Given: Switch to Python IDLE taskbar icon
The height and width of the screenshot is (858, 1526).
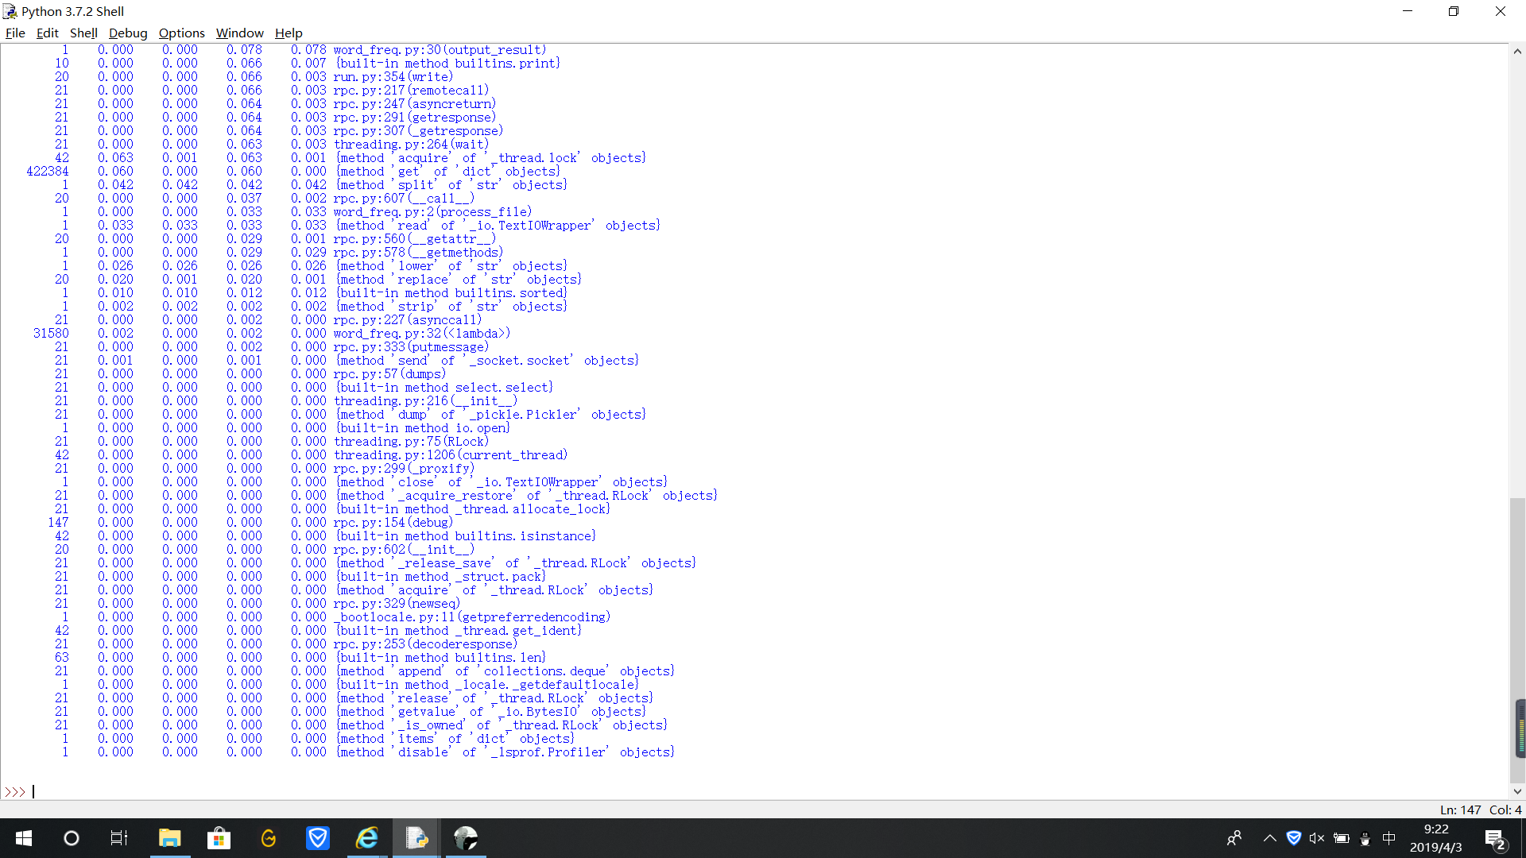Looking at the screenshot, I should (416, 838).
